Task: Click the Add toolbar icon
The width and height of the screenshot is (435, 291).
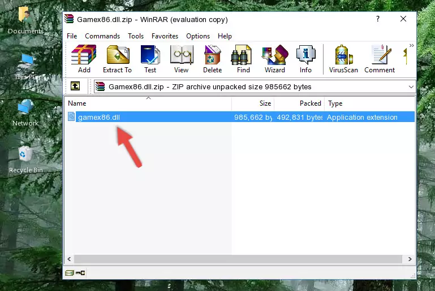Action: coord(84,59)
